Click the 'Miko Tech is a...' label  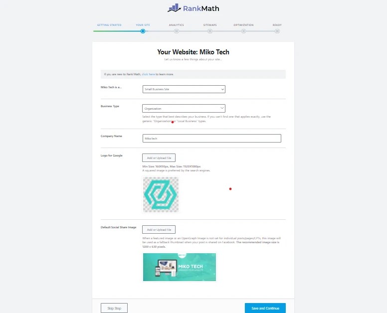111,87
